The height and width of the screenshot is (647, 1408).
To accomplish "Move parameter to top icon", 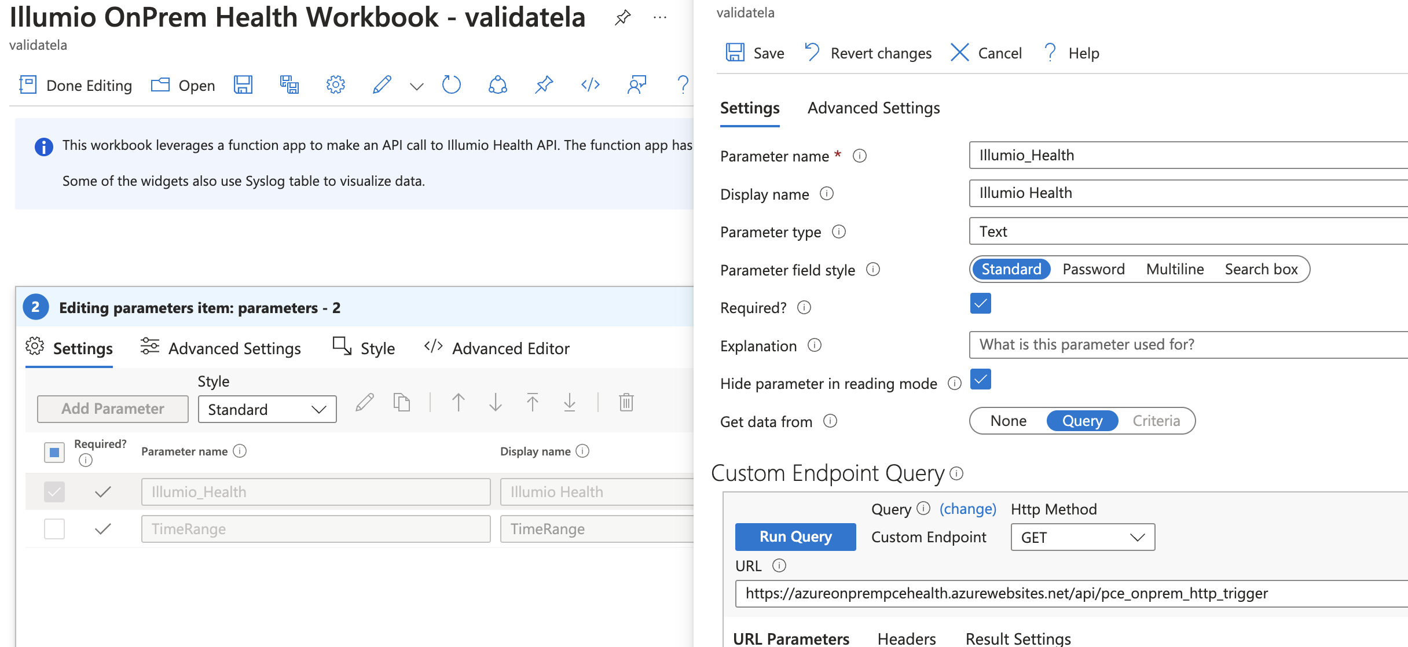I will point(533,402).
